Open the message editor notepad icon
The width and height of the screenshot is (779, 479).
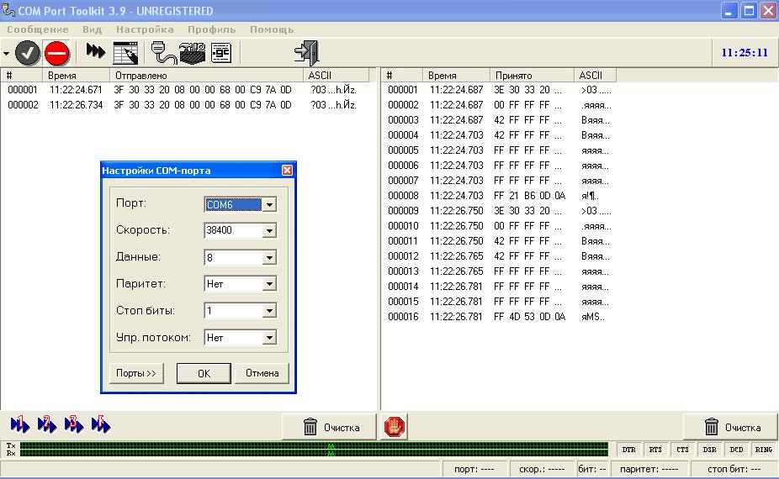[125, 53]
